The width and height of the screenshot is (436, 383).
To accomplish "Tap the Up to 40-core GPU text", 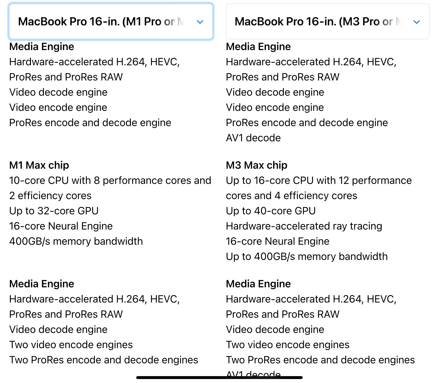I will [x=271, y=211].
